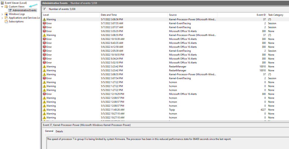Expand the Windows Logs tree node
Image resolution: width=289 pixels, height=149 pixels.
click(x=2, y=14)
